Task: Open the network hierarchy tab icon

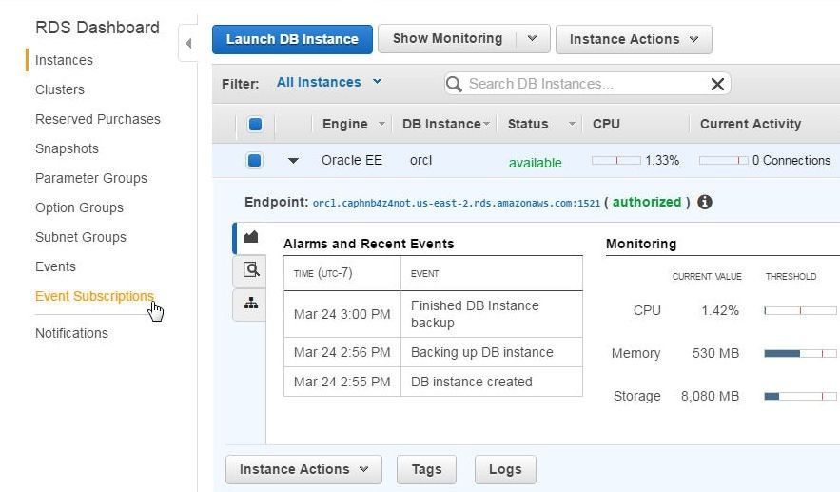Action: (251, 304)
